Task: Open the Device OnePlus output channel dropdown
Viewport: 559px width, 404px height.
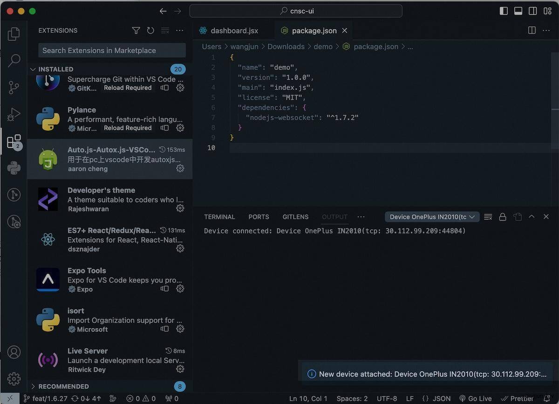Action: coord(432,217)
